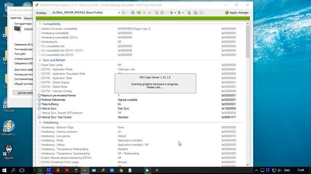Screen dimensions: 311x174
Task: Click the ENG language indicator
Action: tap(287, 170)
